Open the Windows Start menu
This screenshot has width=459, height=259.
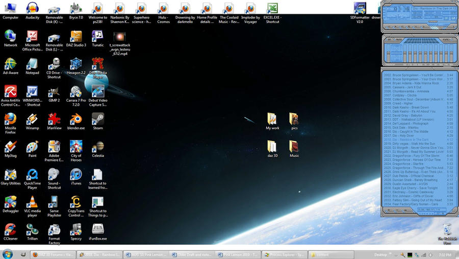8,254
